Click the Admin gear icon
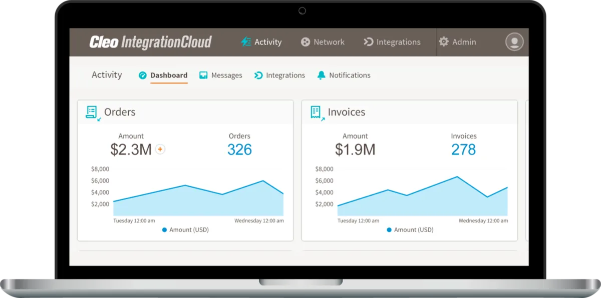The height and width of the screenshot is (298, 601). pos(443,42)
